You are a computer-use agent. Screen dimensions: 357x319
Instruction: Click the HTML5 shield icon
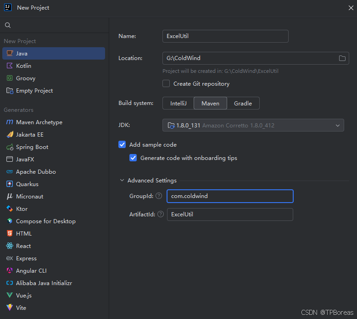coord(10,233)
